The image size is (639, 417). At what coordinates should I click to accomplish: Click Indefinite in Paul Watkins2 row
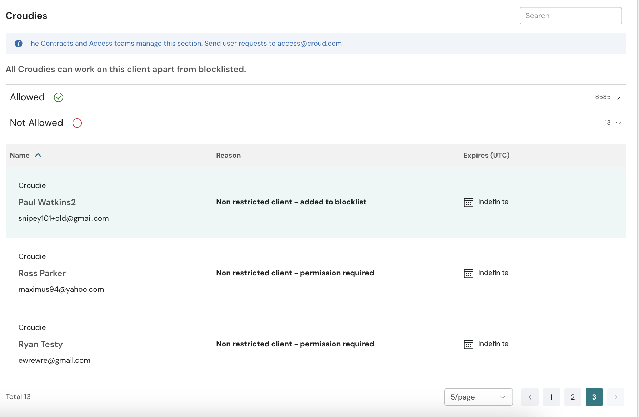tap(493, 202)
